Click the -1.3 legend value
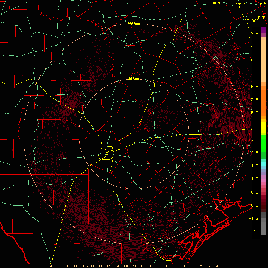The height and width of the screenshot is (268, 268). 253,219
